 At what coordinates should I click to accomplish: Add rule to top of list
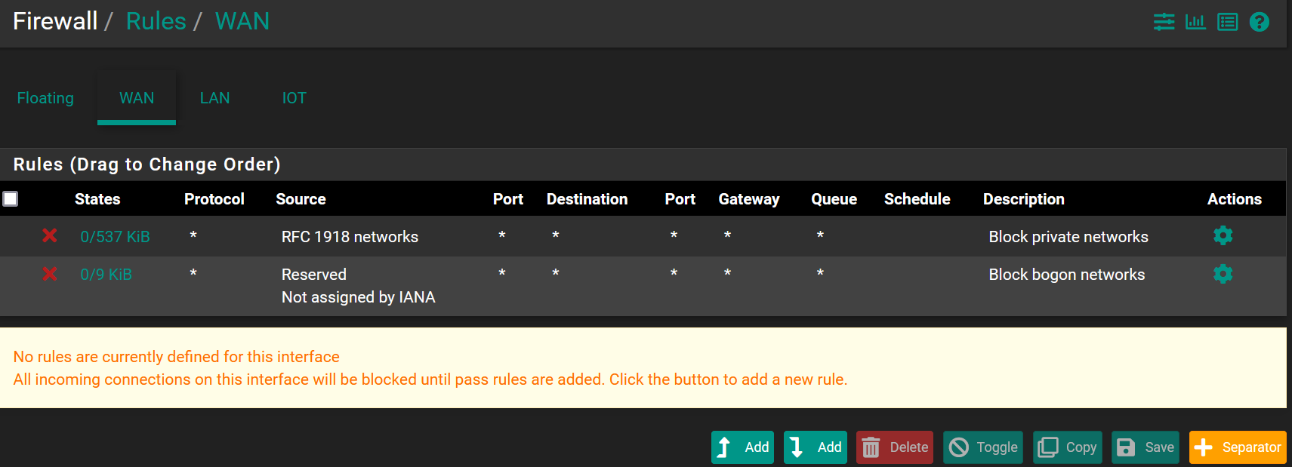click(742, 447)
